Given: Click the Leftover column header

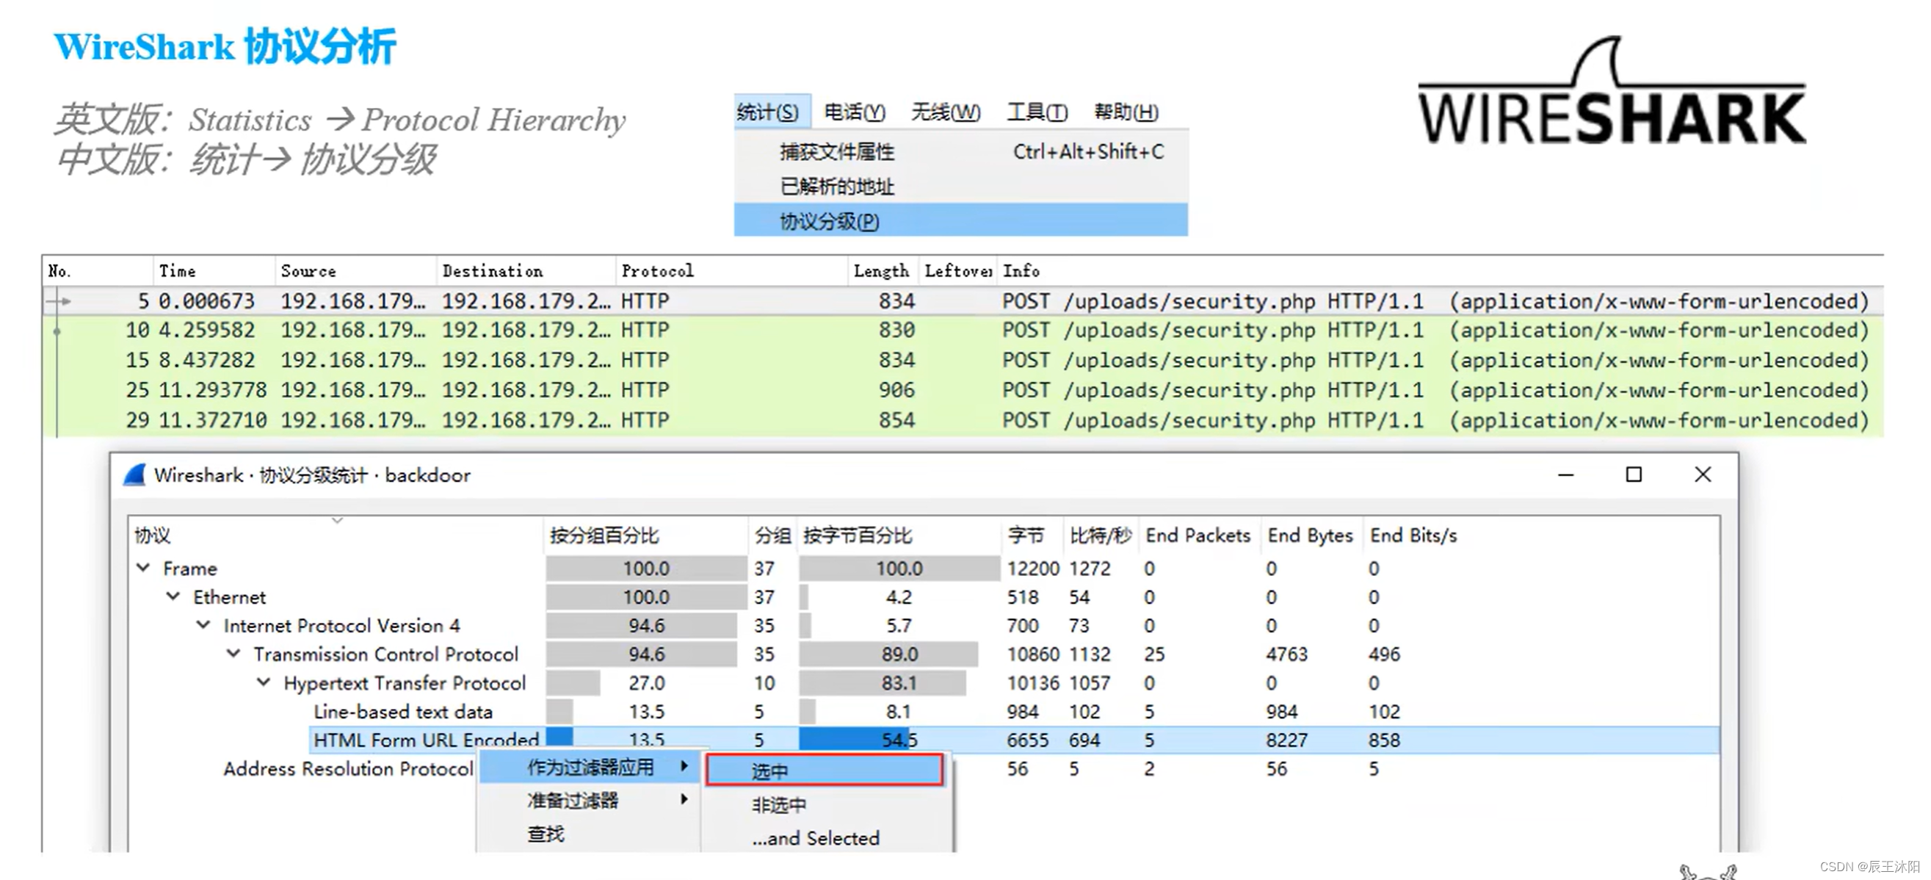Looking at the screenshot, I should tap(958, 271).
